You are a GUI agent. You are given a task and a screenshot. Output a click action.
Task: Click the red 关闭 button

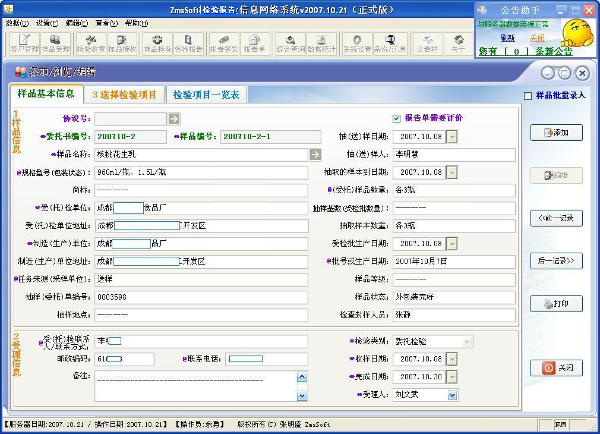[x=557, y=368]
